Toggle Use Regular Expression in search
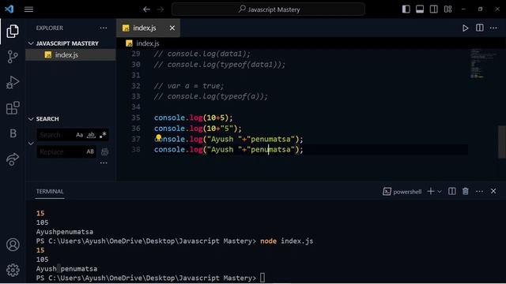This screenshot has width=506, height=284. (x=103, y=135)
